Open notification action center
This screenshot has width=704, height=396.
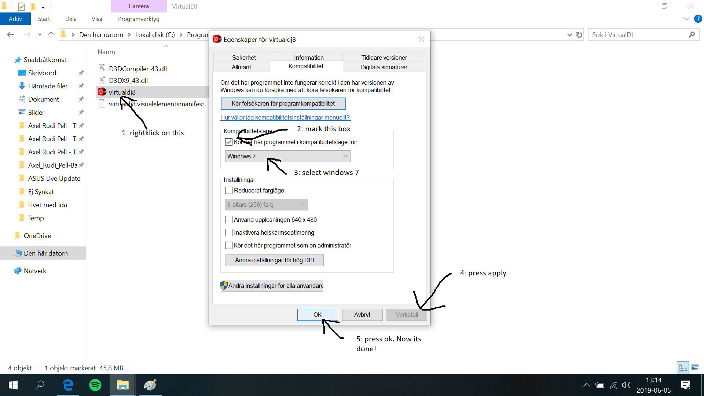(x=686, y=385)
